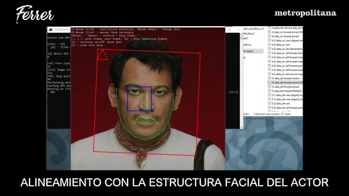Select '4.2) data_src util recover original' file
The width and height of the screenshot is (349, 196).
[x=285, y=74]
